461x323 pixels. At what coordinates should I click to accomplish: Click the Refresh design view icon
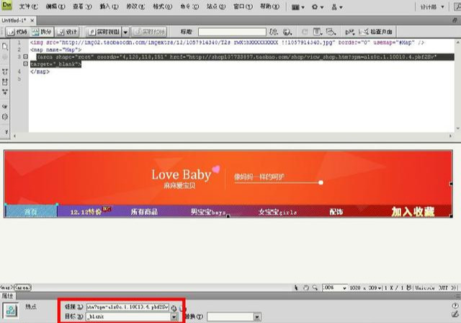305,32
